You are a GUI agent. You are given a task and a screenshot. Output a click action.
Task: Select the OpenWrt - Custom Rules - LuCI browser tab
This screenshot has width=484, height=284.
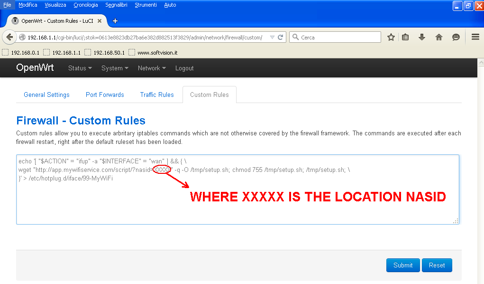click(57, 21)
